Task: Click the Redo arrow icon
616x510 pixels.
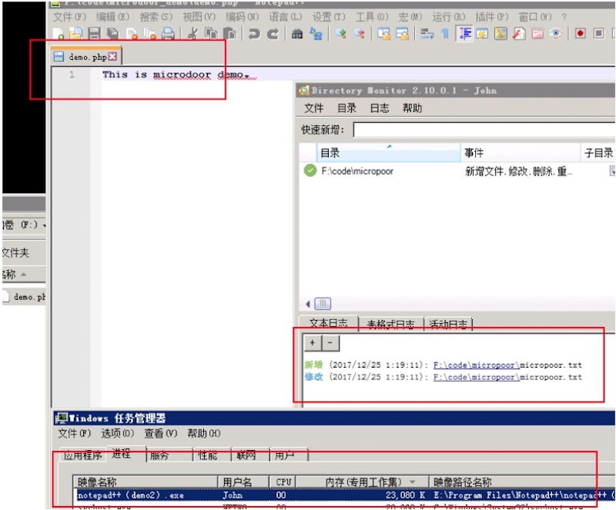Action: (x=273, y=34)
